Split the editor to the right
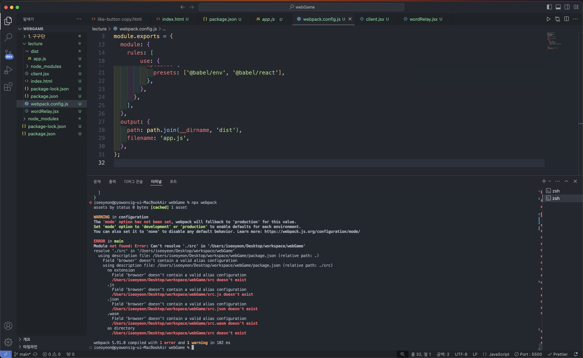Image resolution: width=583 pixels, height=358 pixels. point(566,19)
